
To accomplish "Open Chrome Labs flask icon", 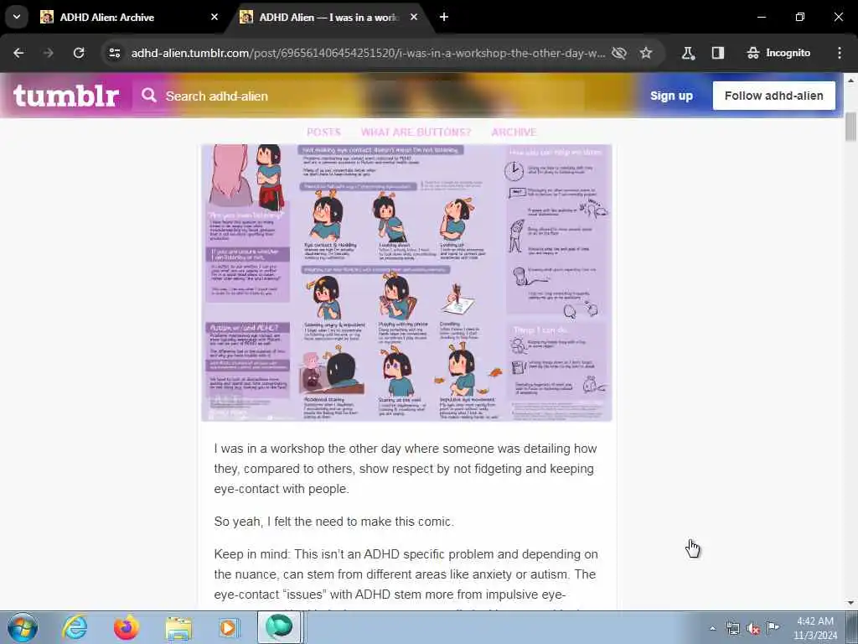I will (688, 53).
